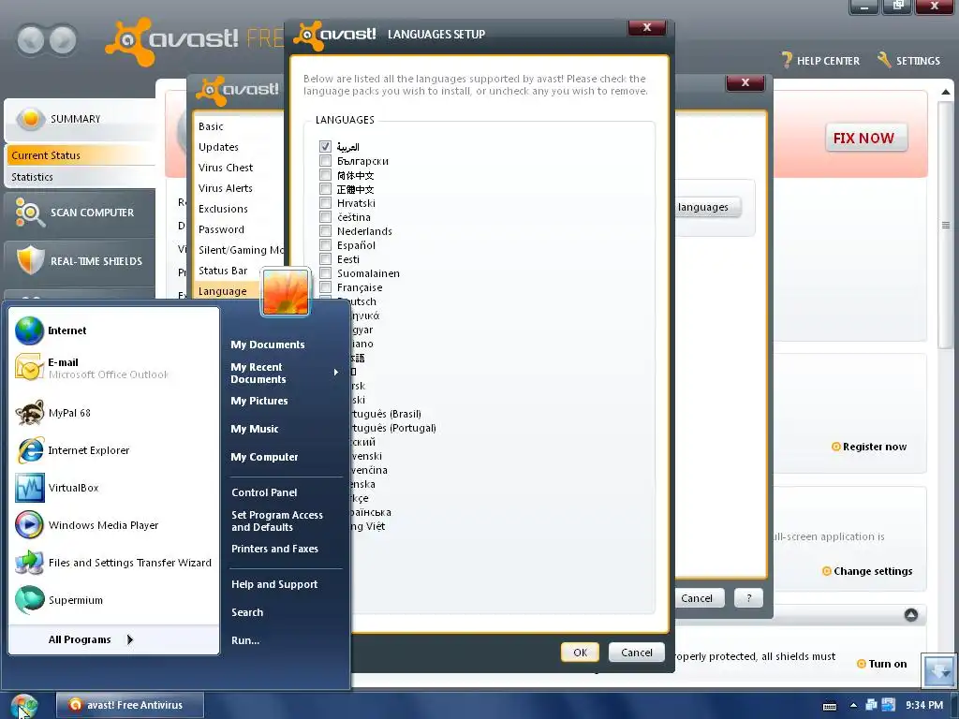The image size is (959, 719).
Task: Select Language settings category
Action: pos(223,292)
